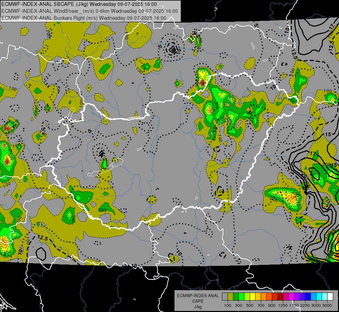The image size is (339, 312).
Task: Select the dark red swatch before 1250
Action: (280, 297)
